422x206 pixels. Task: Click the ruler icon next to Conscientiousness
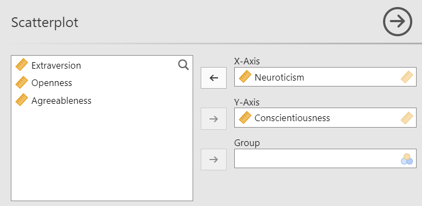245,117
